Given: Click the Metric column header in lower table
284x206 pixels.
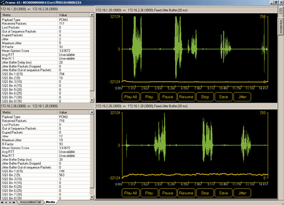Looking at the screenshot, I should coord(29,112).
